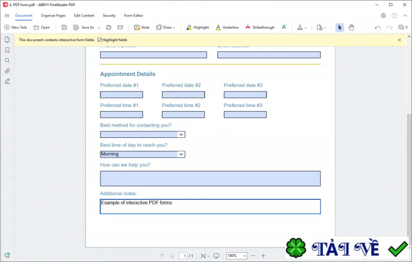Open the Draw tool dropdown
The height and width of the screenshot is (262, 412).
click(x=165, y=27)
